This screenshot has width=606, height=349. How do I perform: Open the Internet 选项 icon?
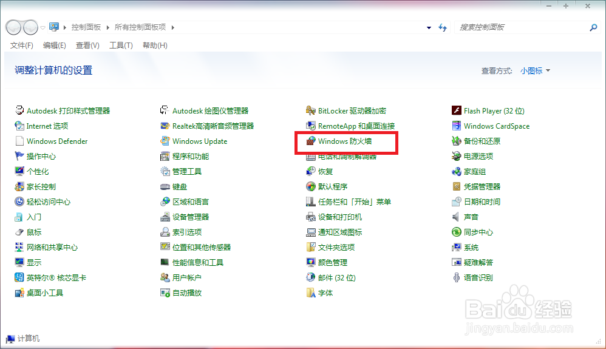point(19,126)
